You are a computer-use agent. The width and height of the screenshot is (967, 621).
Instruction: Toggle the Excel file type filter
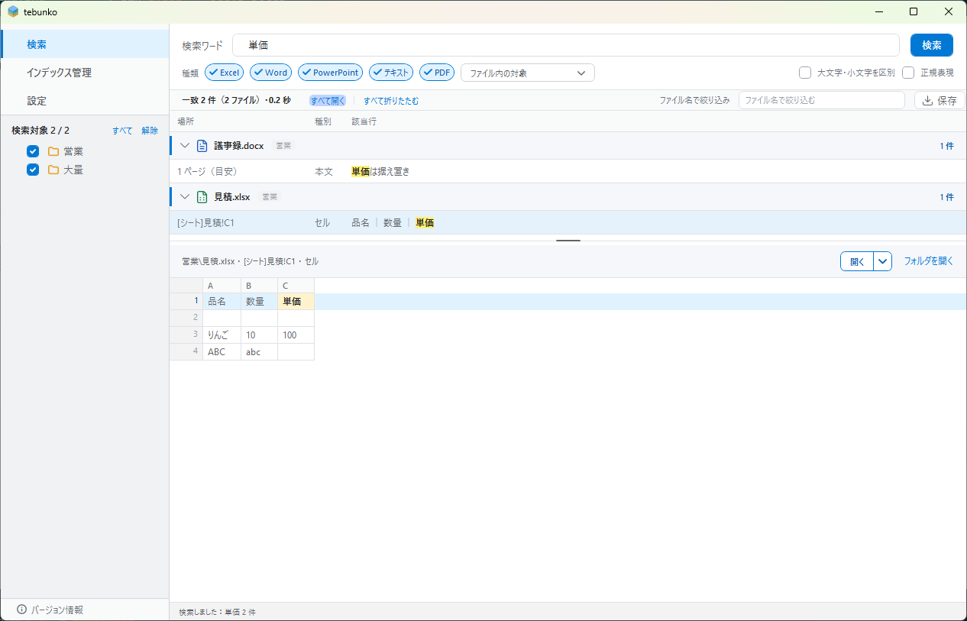pyautogui.click(x=225, y=73)
